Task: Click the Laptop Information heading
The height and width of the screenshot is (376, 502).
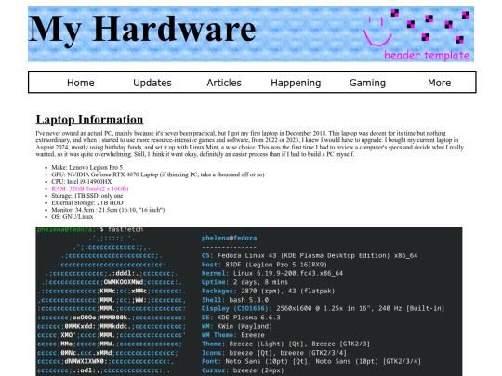Action: (89, 120)
